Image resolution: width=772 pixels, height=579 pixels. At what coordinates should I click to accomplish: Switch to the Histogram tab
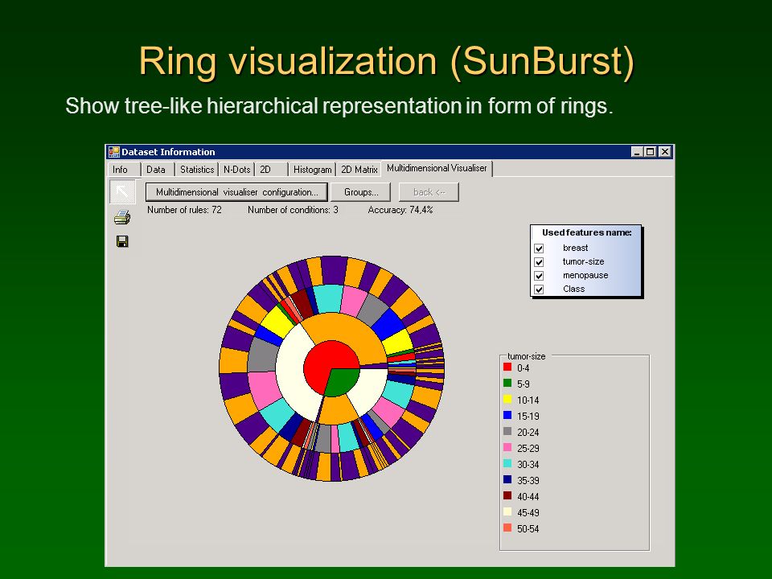(x=312, y=170)
